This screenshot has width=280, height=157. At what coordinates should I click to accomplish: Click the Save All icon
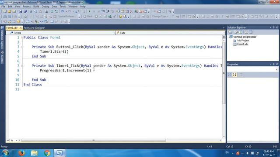[x=25, y=11]
